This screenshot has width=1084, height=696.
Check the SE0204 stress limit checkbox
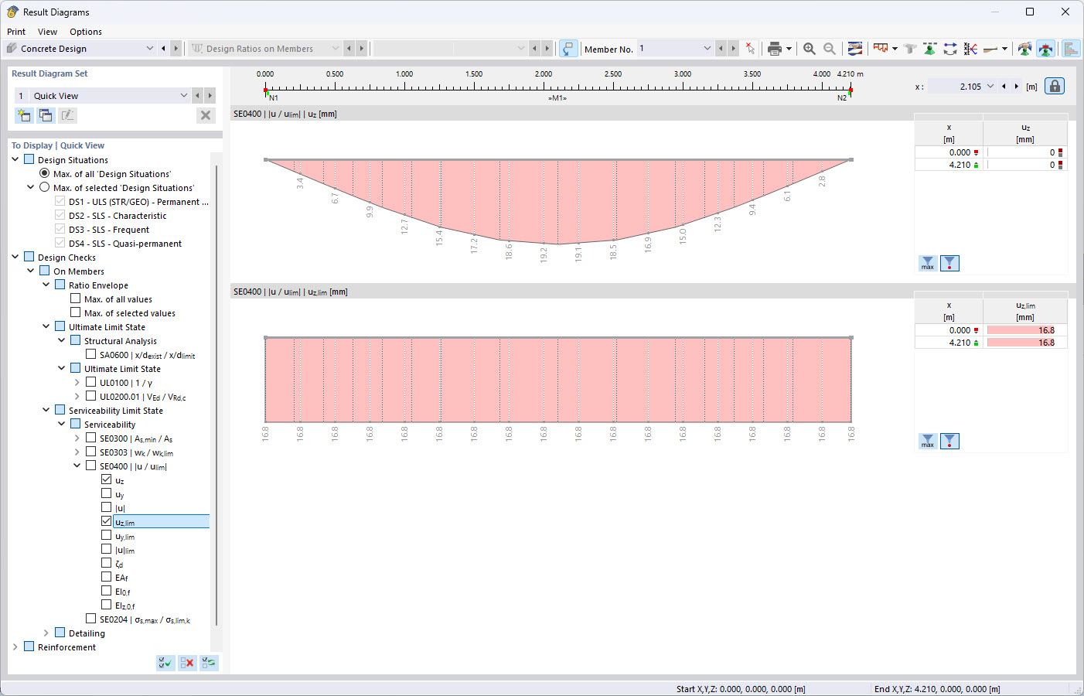91,619
